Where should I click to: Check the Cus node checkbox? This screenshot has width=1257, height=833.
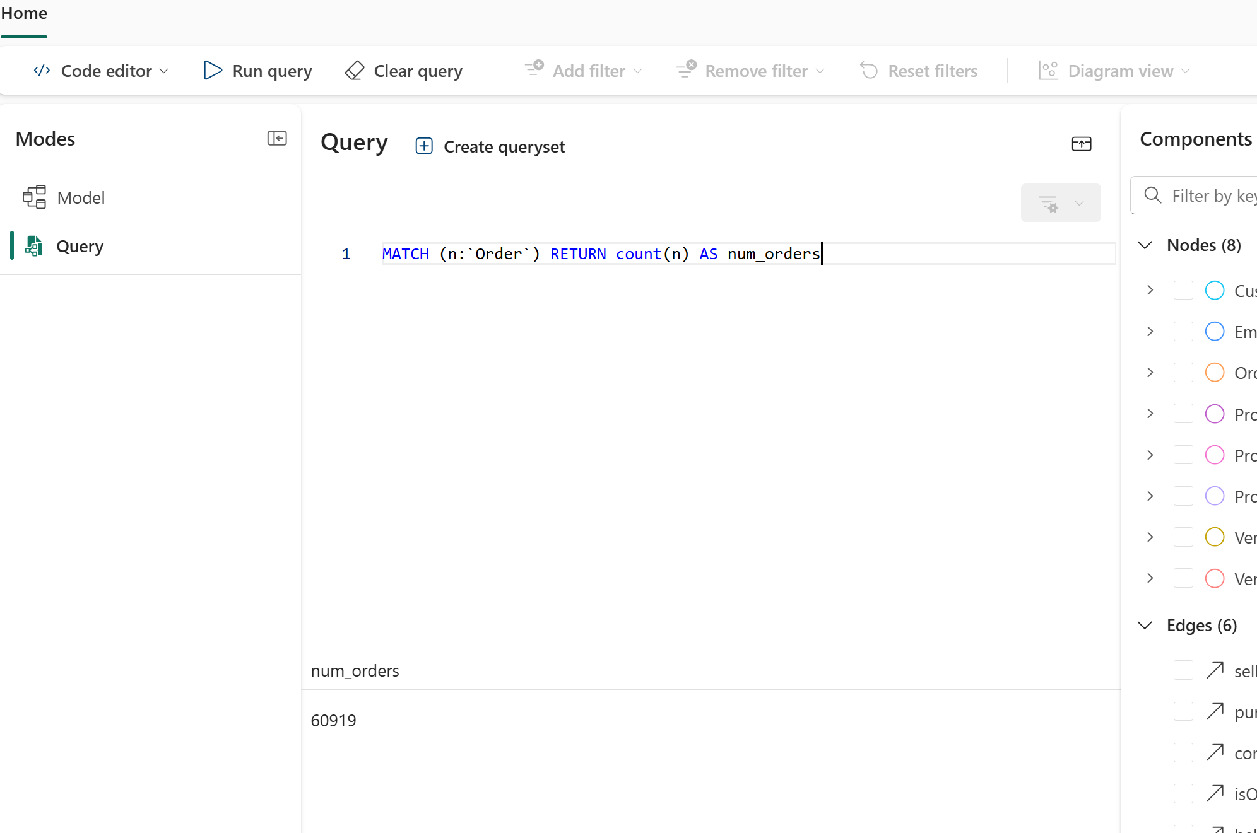point(1183,290)
